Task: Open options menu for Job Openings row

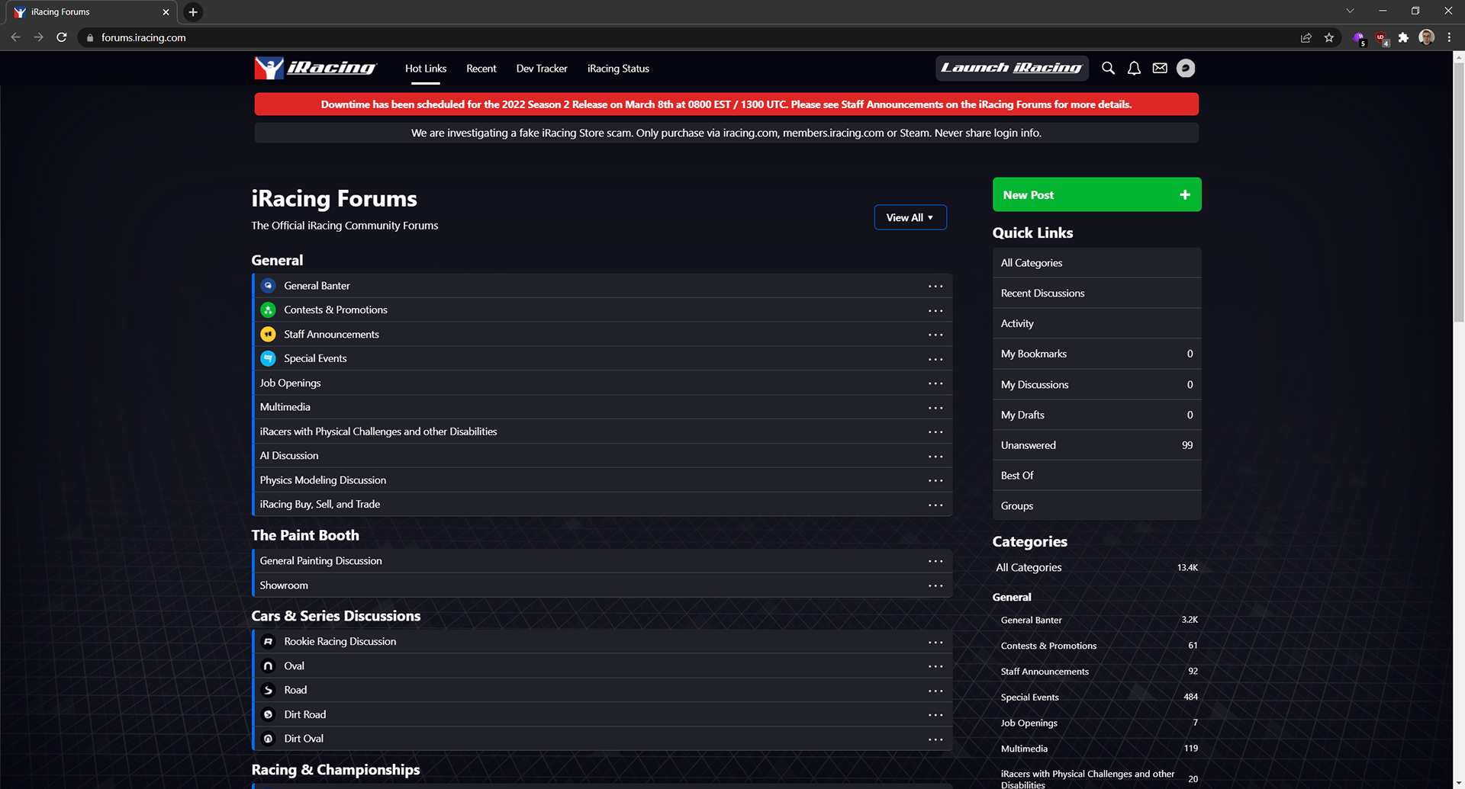Action: [x=935, y=383]
